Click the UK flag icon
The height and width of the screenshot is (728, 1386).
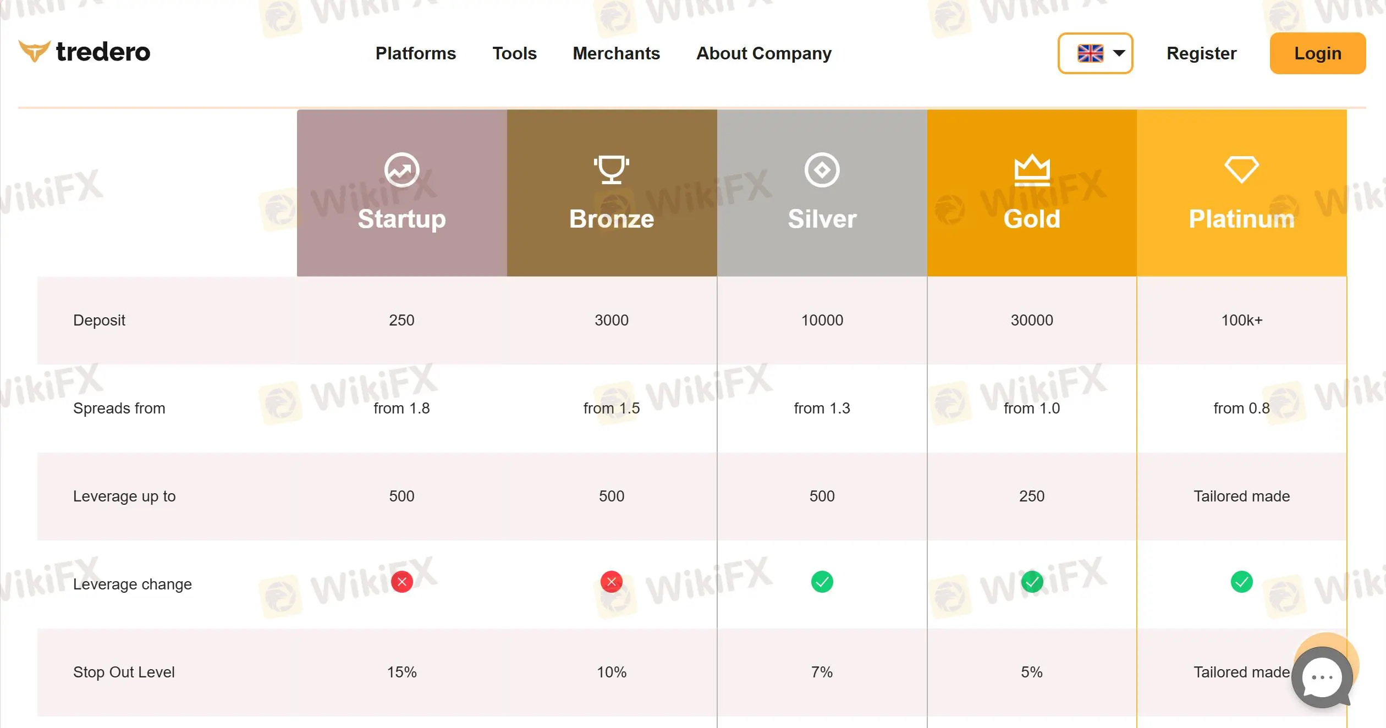click(1090, 53)
